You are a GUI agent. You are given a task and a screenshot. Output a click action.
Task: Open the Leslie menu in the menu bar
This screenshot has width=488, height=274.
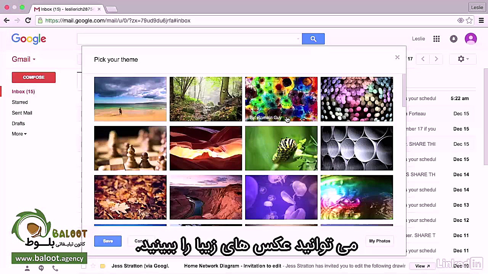pos(477,7)
